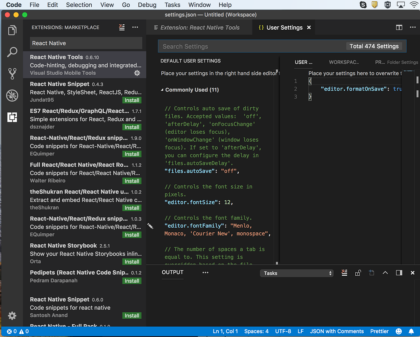
Task: Open the Search view in the activity bar
Action: (x=12, y=52)
